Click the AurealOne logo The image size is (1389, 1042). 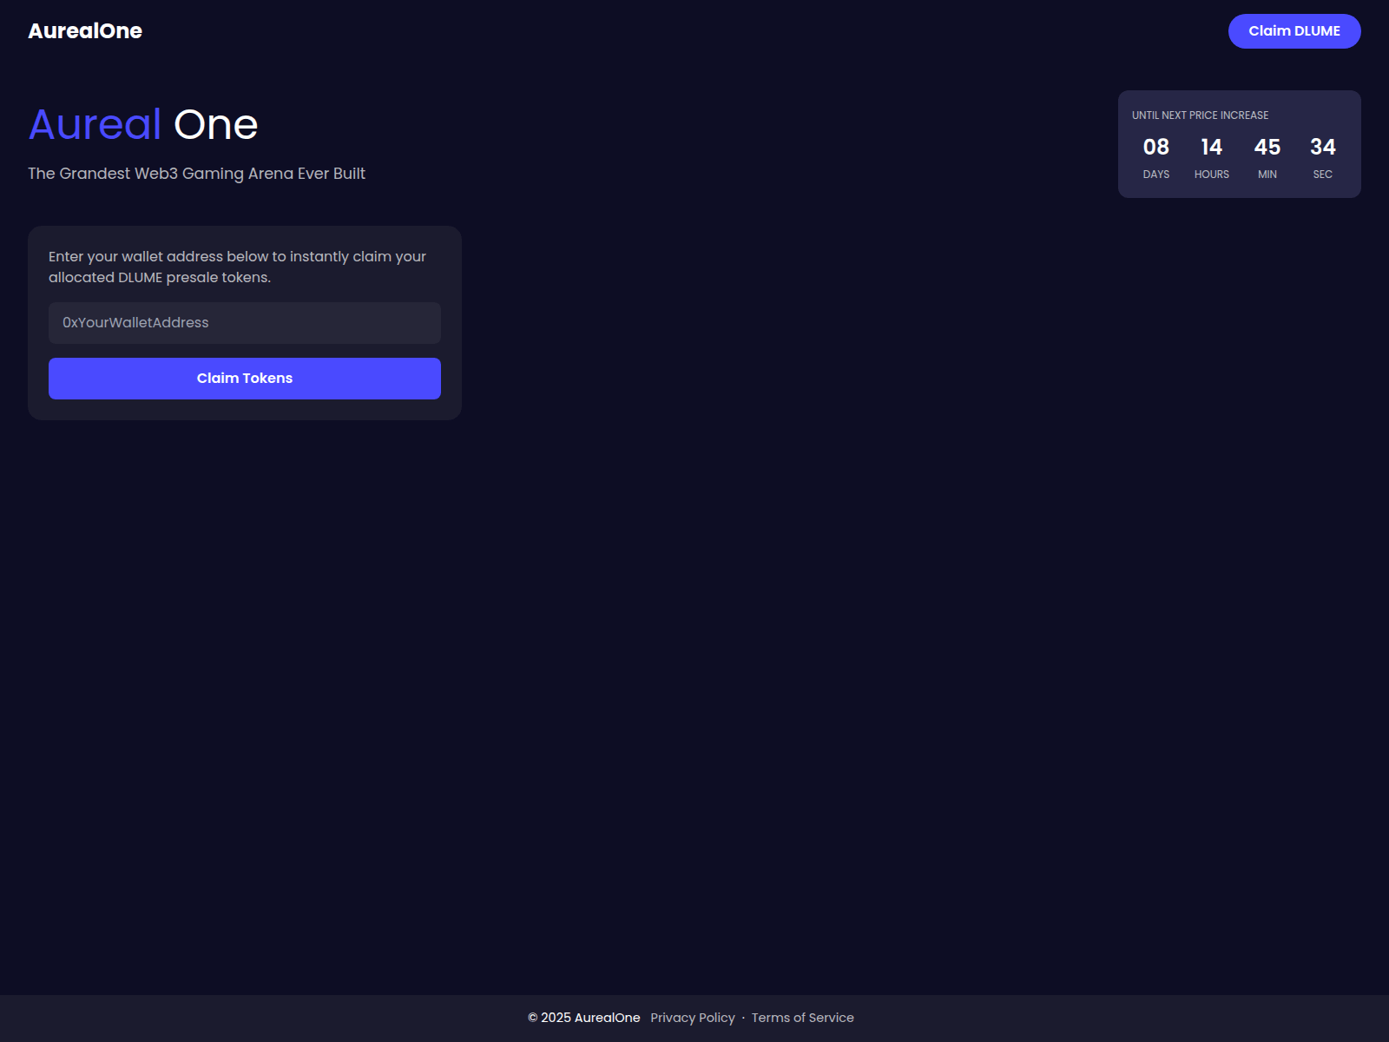point(84,30)
